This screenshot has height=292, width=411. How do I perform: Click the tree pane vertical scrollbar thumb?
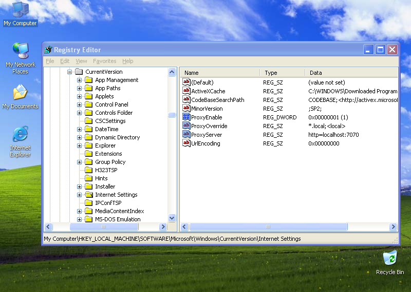pyautogui.click(x=172, y=115)
